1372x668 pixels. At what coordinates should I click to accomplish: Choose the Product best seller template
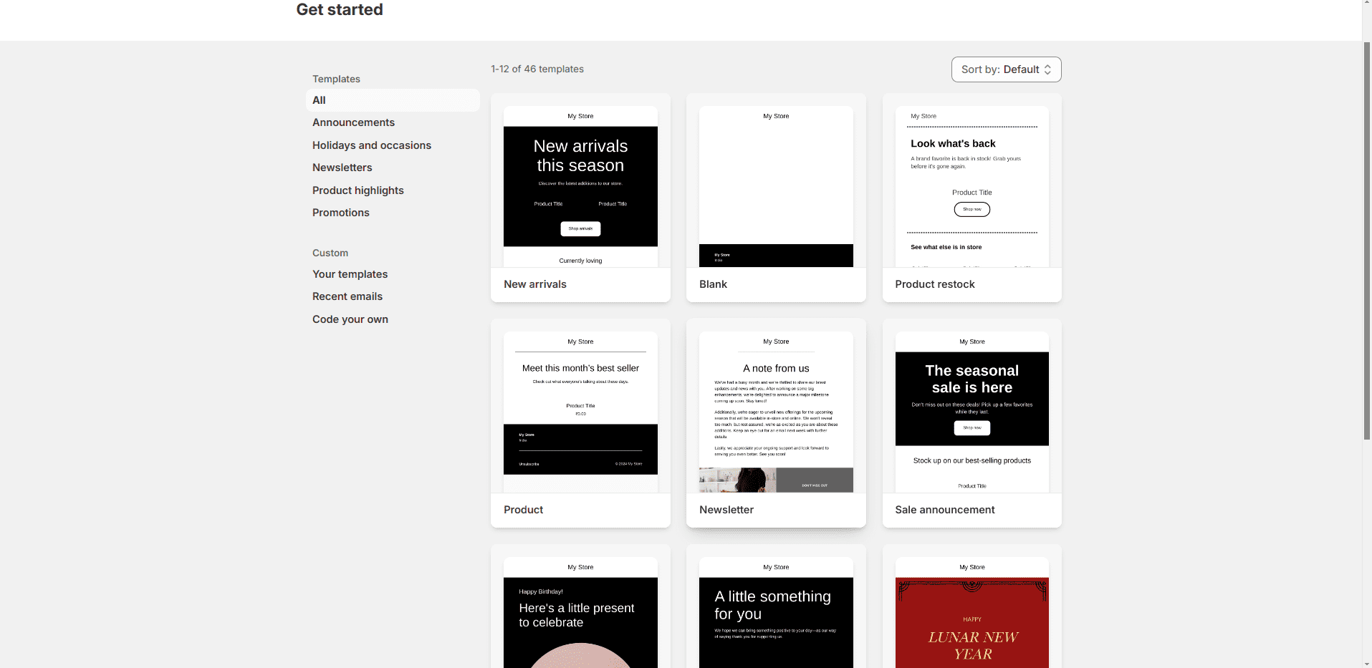(580, 412)
